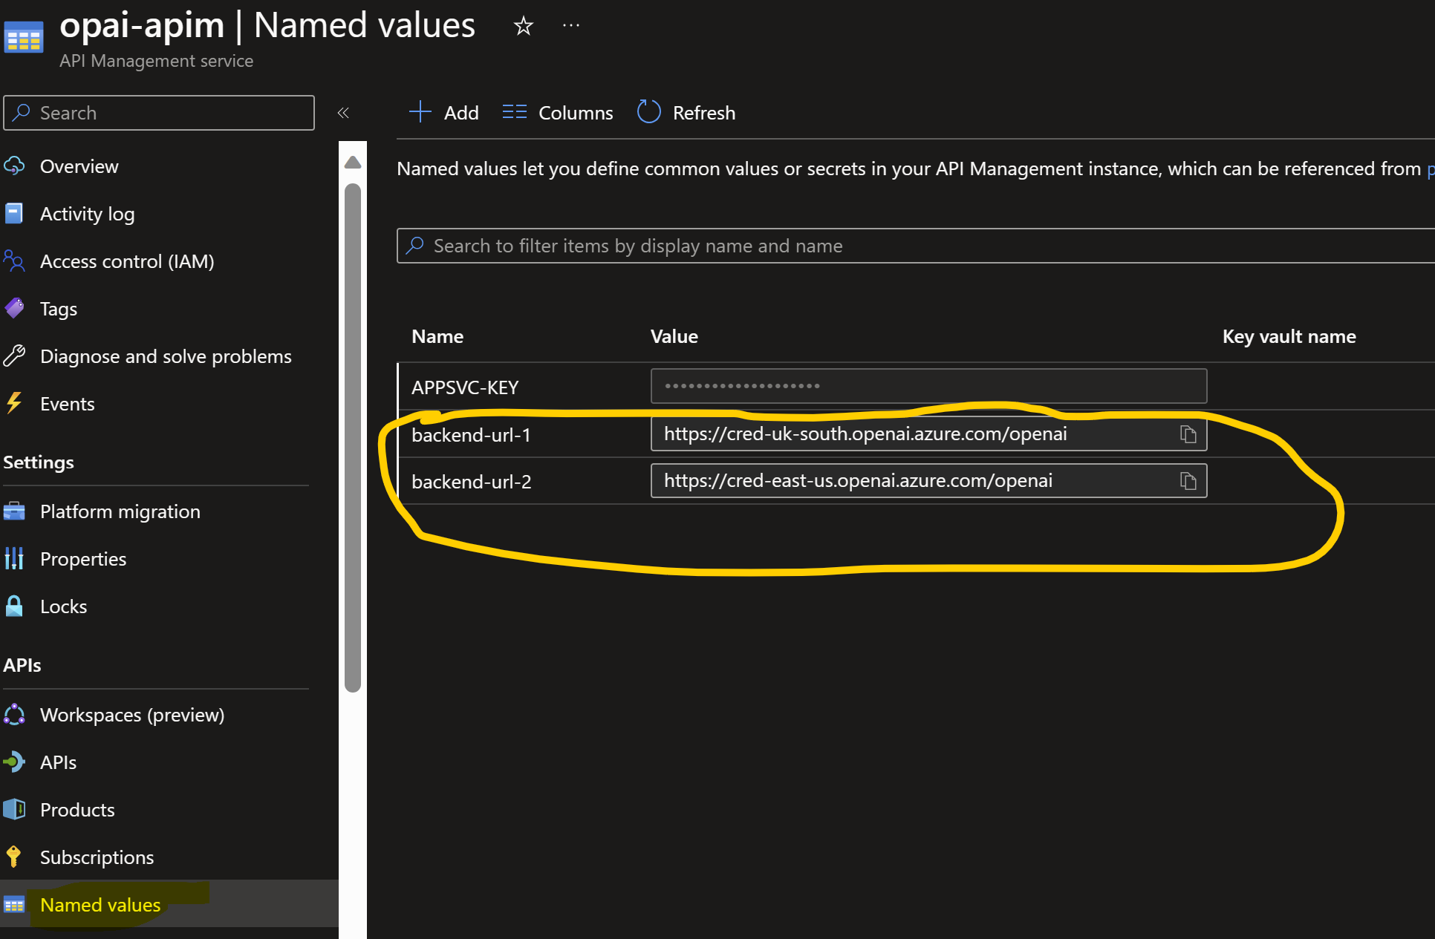Open the Activity log icon in sidebar
Viewport: 1435px width, 939px height.
(x=14, y=213)
